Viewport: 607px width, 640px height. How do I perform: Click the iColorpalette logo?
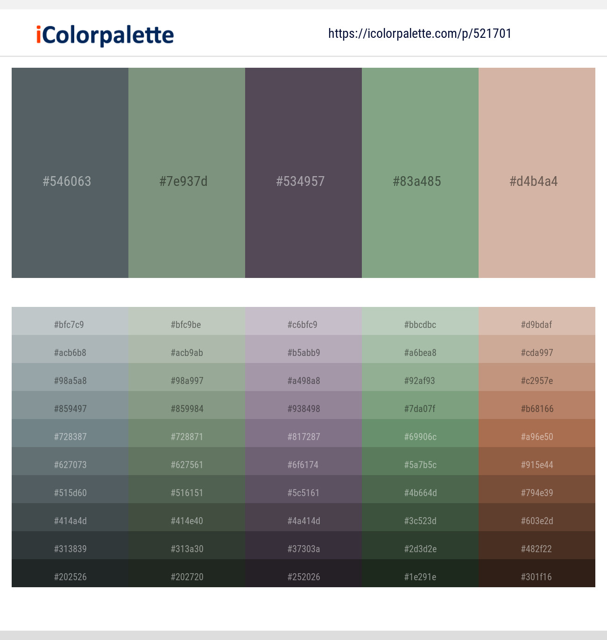coord(103,34)
